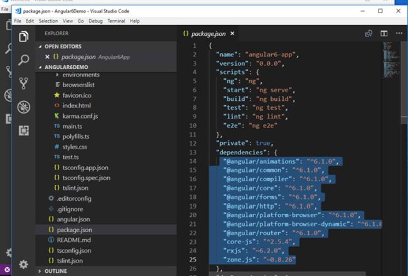408x276 pixels.
Task: Click the errors icon in status bar
Action: 7,270
